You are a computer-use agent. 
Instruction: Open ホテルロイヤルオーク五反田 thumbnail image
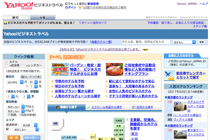(180, 106)
